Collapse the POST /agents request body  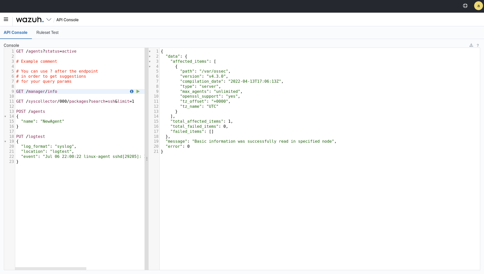point(5,116)
